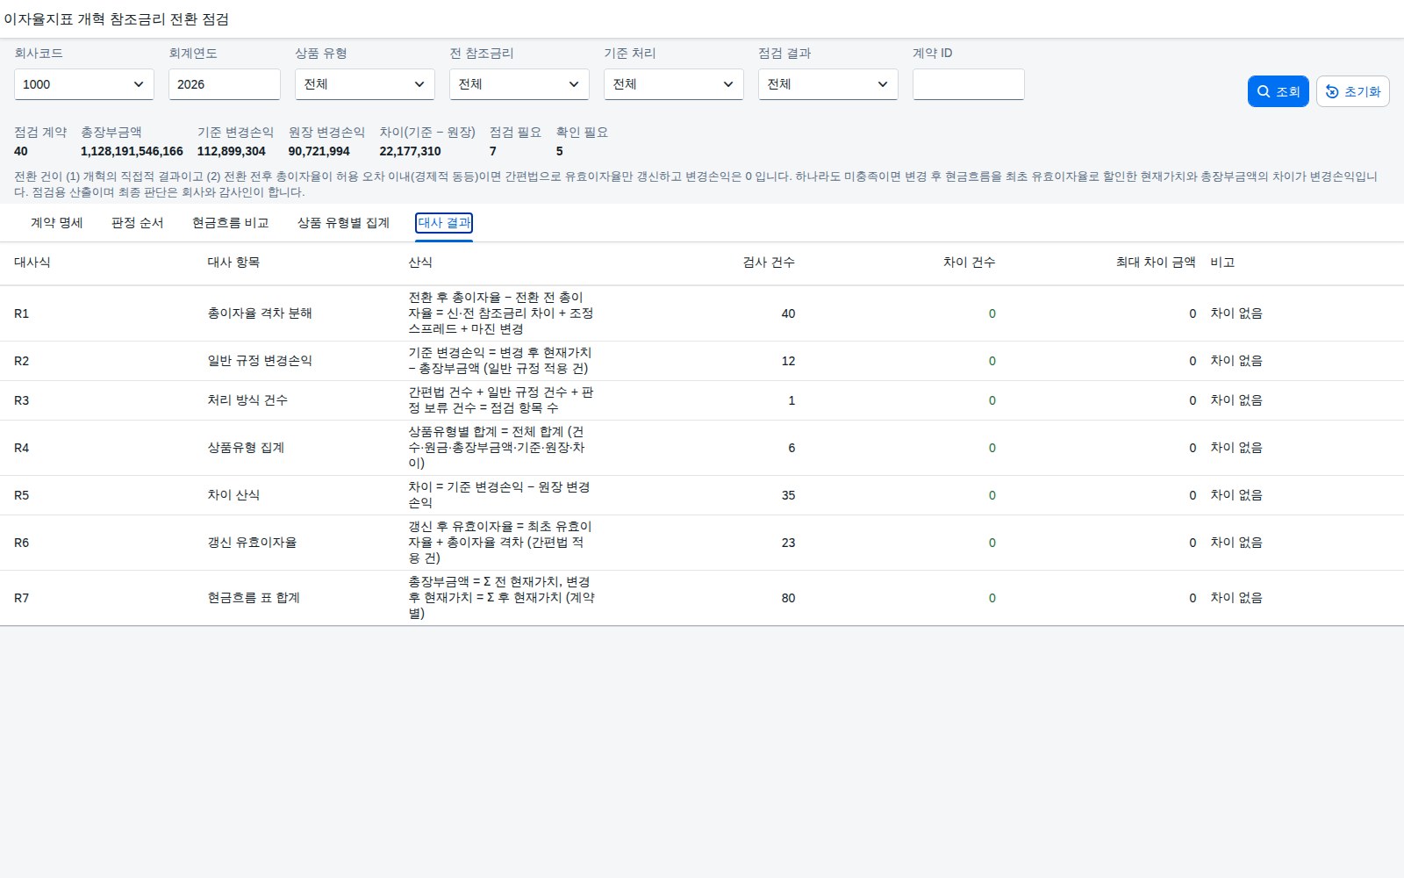
Task: Select the 대사 결과 tab
Action: pyautogui.click(x=444, y=223)
